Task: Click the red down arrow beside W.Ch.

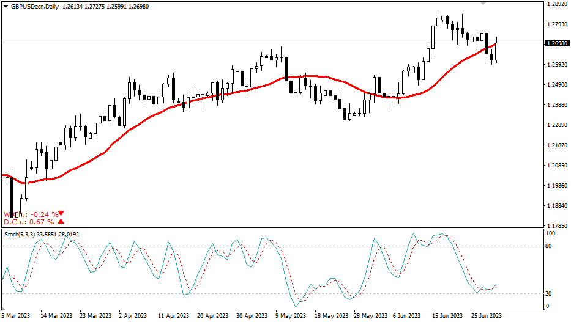Action: point(61,214)
